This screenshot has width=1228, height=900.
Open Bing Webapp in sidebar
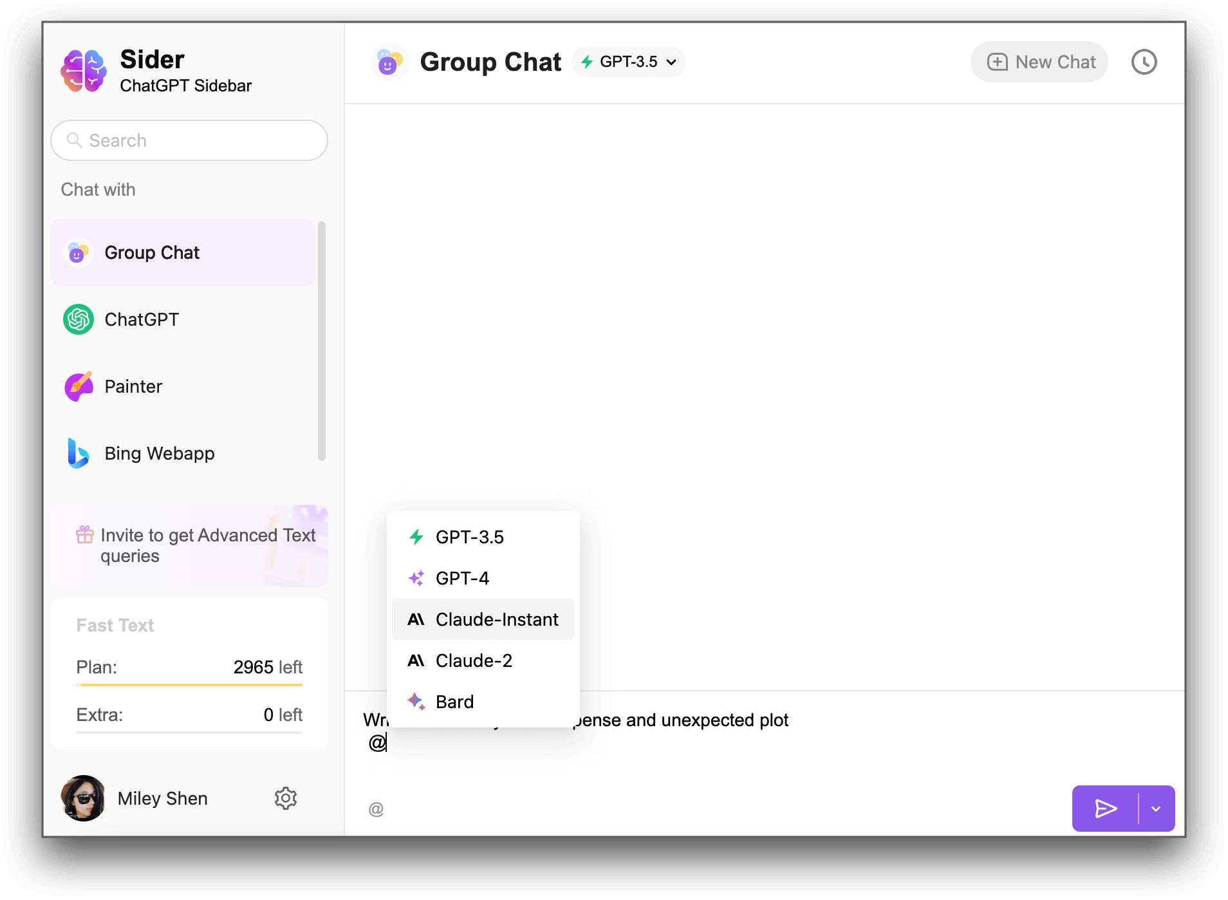[x=183, y=453]
